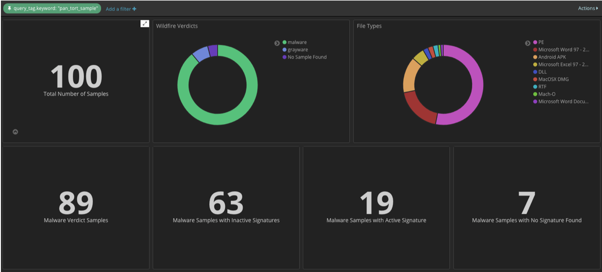Click Malware Samples with Active Signature label
Image resolution: width=602 pixels, height=272 pixels.
tap(376, 220)
